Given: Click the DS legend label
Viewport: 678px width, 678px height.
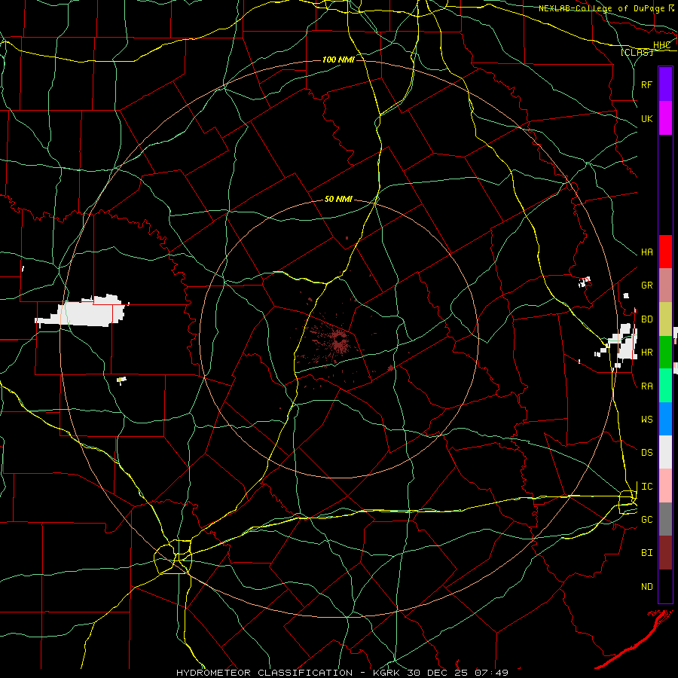Looking at the screenshot, I should coord(646,453).
